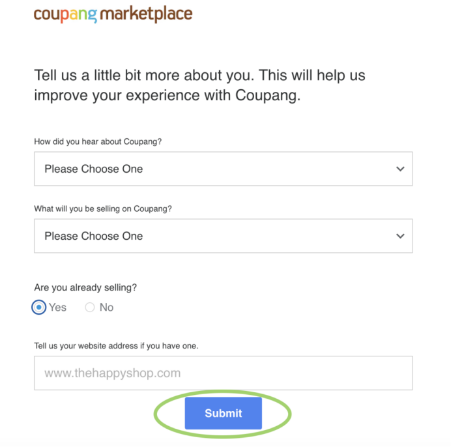Open the How did you hear dropdown
The image size is (451, 447).
tap(223, 169)
